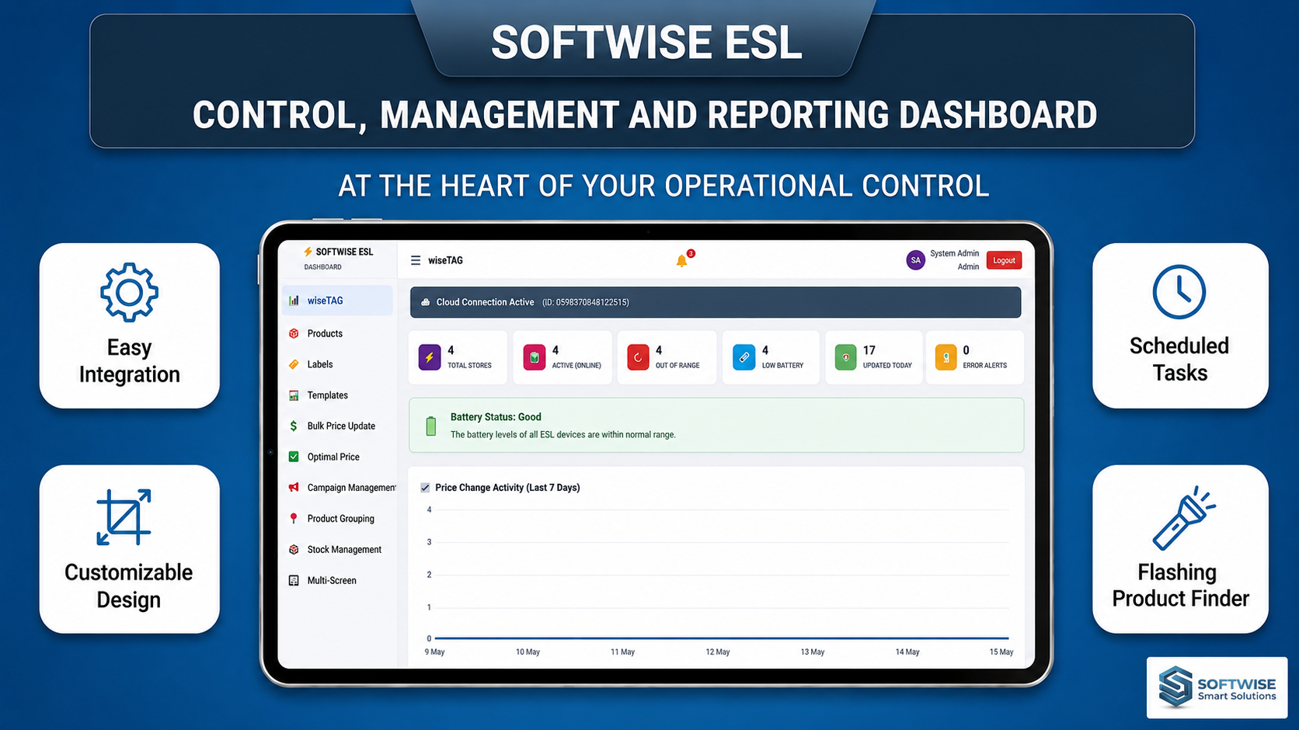Screen dimensions: 1299x730
Task: Click the 'ID: 0598370848122515' connection ID
Action: (586, 302)
